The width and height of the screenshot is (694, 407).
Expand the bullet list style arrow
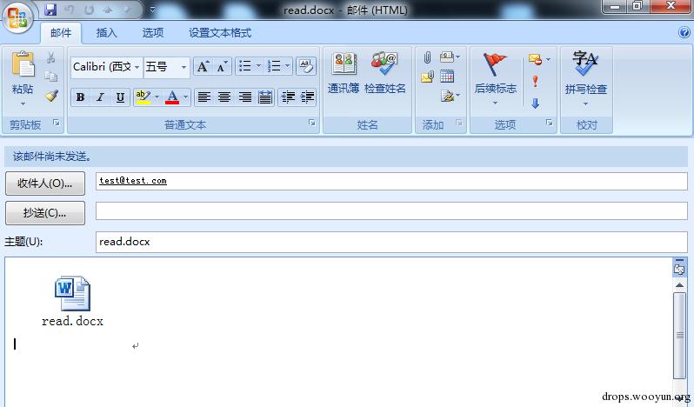(x=258, y=67)
